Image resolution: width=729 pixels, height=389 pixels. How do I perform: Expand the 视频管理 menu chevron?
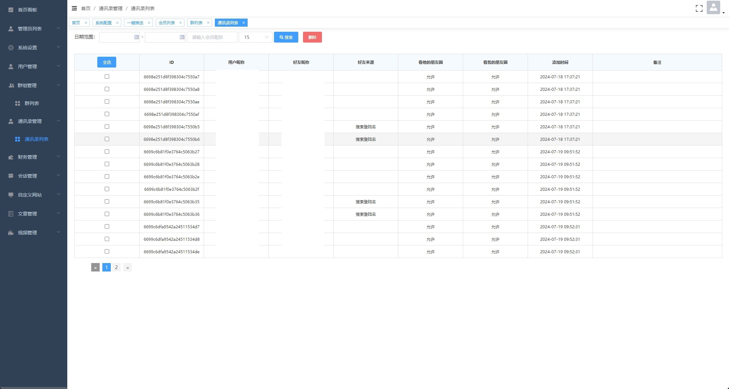(58, 232)
